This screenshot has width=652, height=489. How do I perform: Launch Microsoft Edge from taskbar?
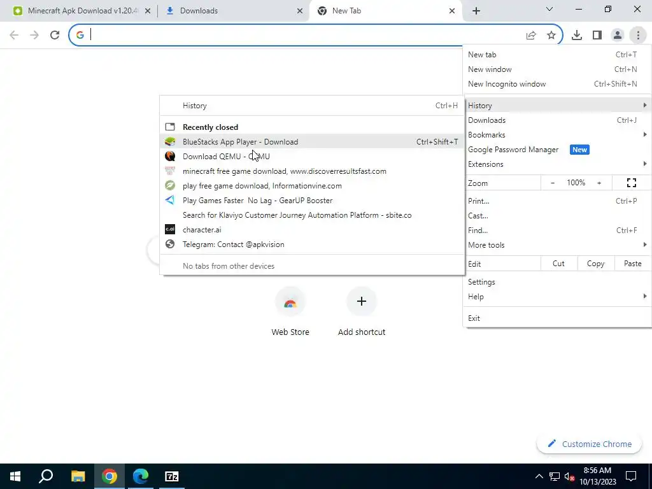click(x=141, y=476)
